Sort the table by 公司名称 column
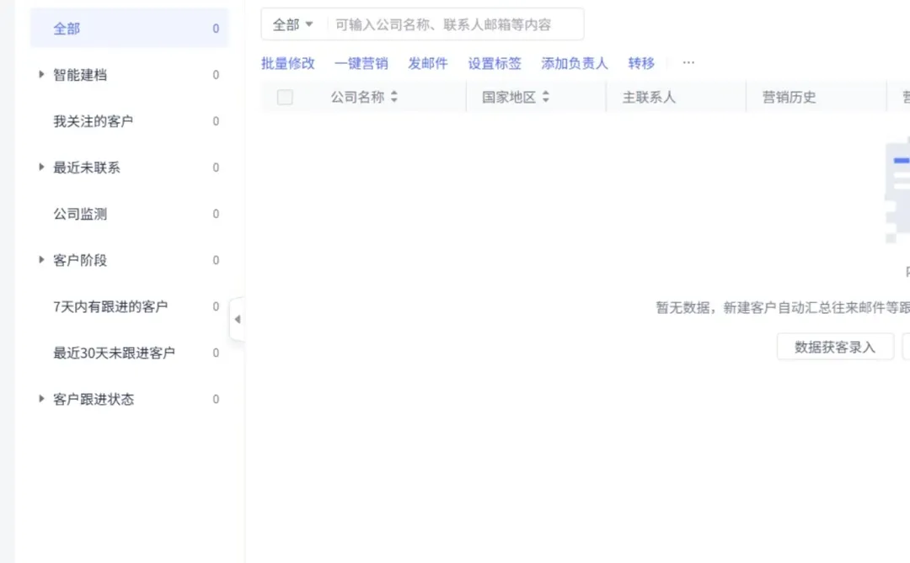The height and width of the screenshot is (563, 910). (x=393, y=96)
